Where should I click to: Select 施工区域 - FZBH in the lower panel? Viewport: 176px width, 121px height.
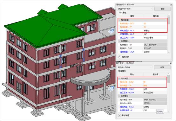tap(142, 92)
